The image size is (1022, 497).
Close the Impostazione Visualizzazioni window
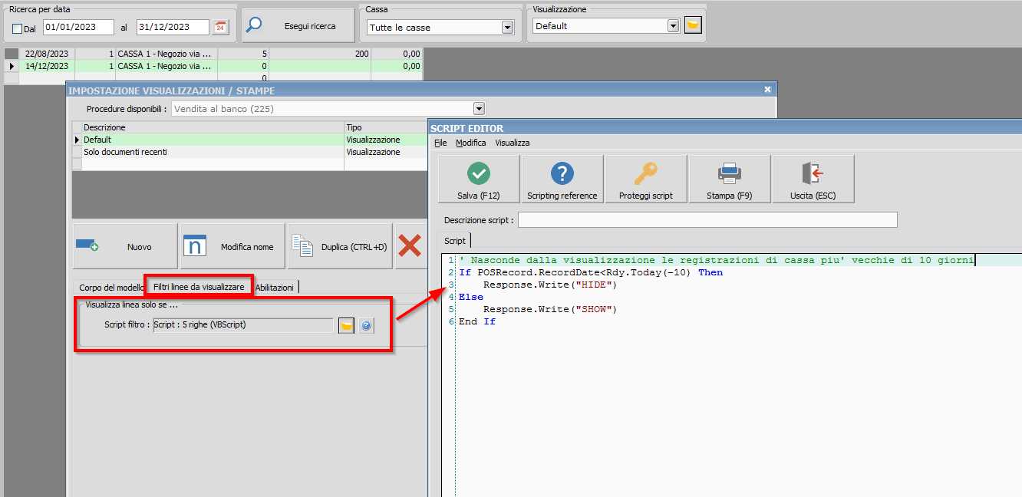pyautogui.click(x=767, y=90)
